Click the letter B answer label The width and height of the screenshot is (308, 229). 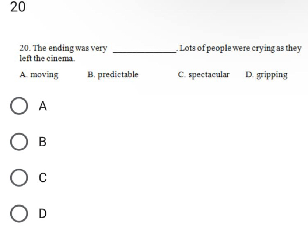[x=42, y=142]
